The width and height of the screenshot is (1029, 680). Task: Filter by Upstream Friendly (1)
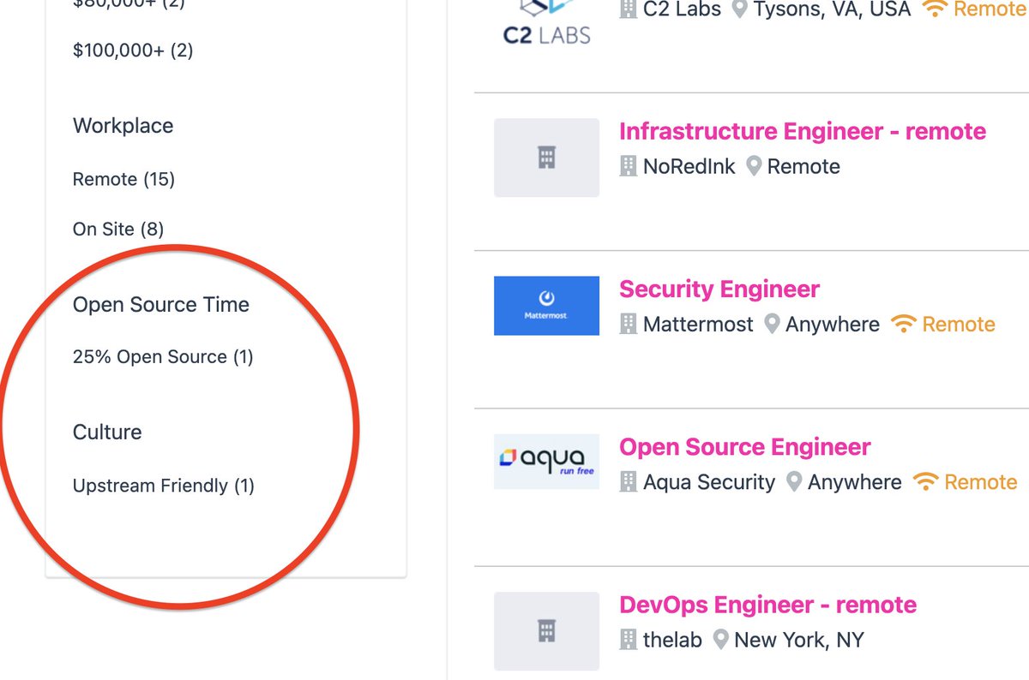tap(164, 486)
